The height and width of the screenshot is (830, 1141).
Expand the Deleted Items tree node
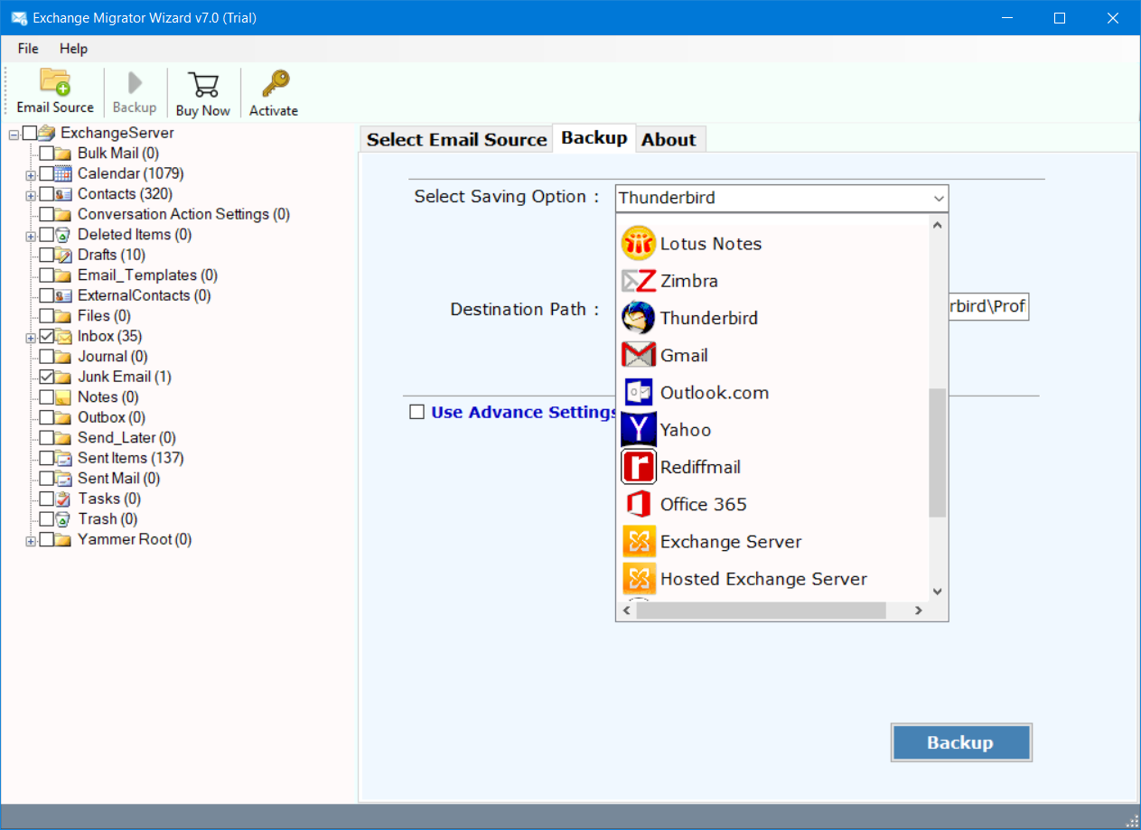coord(31,236)
